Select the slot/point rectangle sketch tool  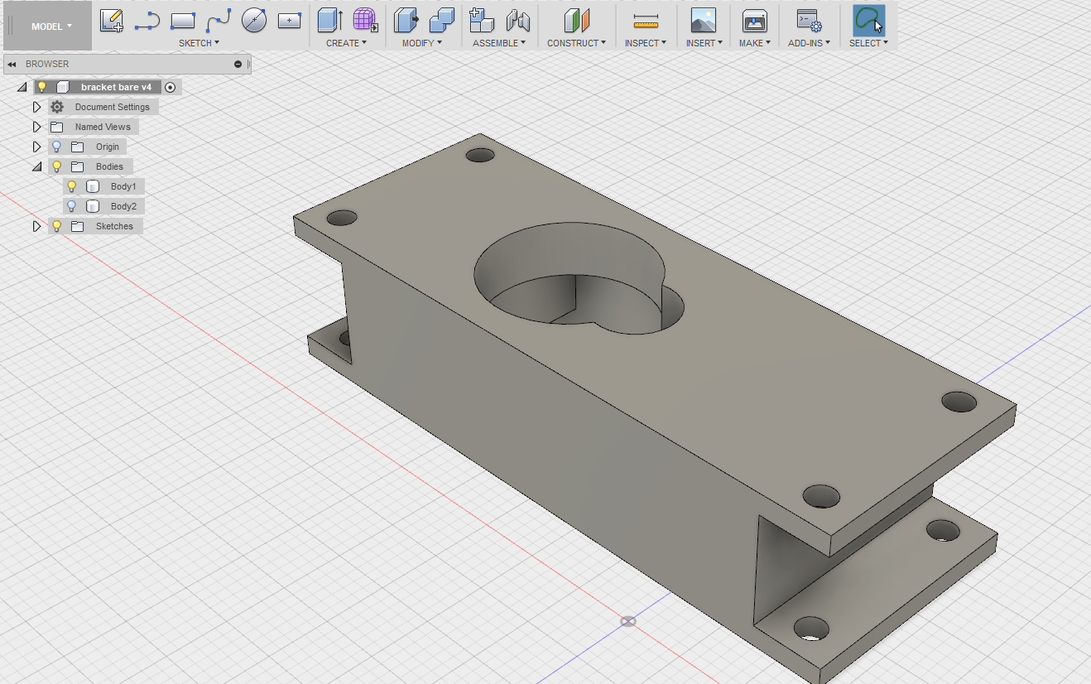point(290,21)
